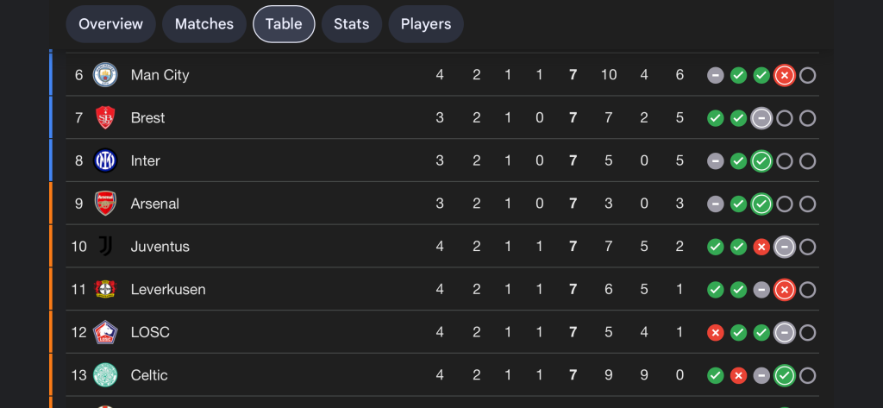Open the Matches tab

pyautogui.click(x=204, y=24)
